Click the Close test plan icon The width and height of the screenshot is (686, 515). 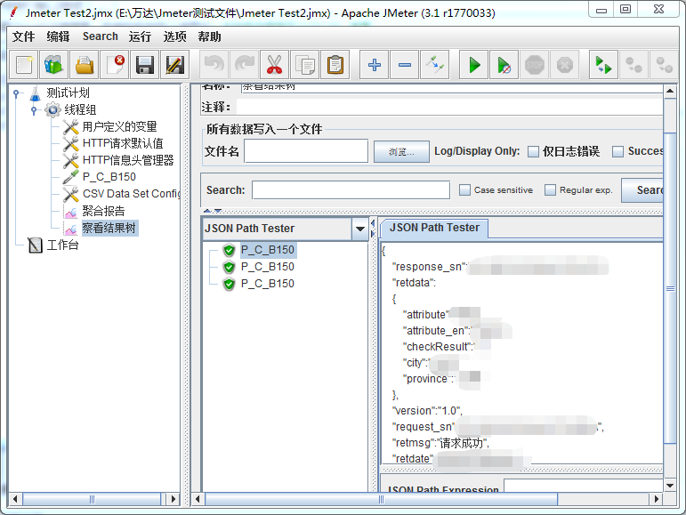115,65
